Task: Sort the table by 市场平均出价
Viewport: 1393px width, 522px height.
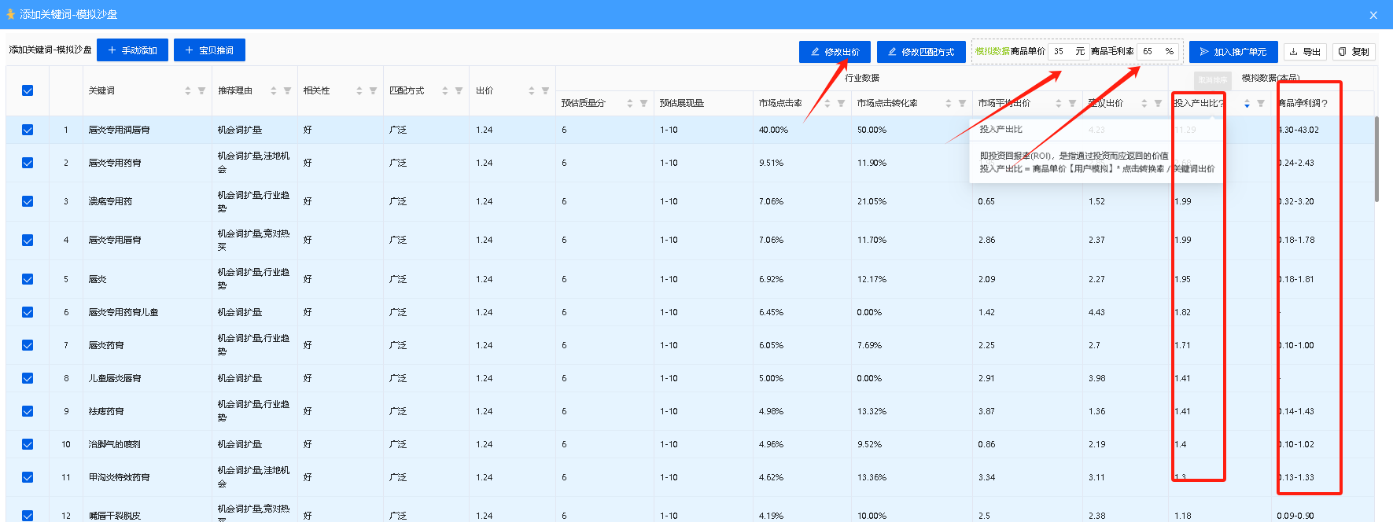Action: pyautogui.click(x=1059, y=104)
